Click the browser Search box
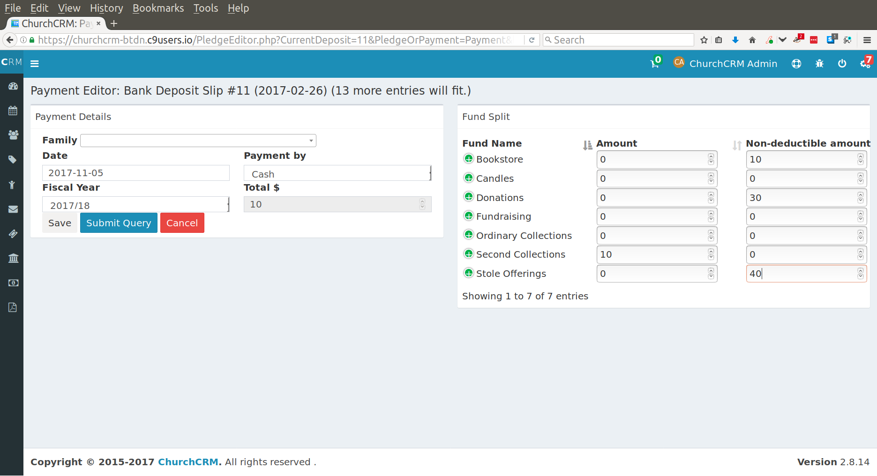The height and width of the screenshot is (476, 877). (x=619, y=40)
